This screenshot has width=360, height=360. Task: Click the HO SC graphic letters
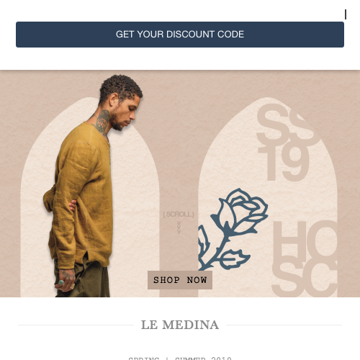tap(305, 258)
